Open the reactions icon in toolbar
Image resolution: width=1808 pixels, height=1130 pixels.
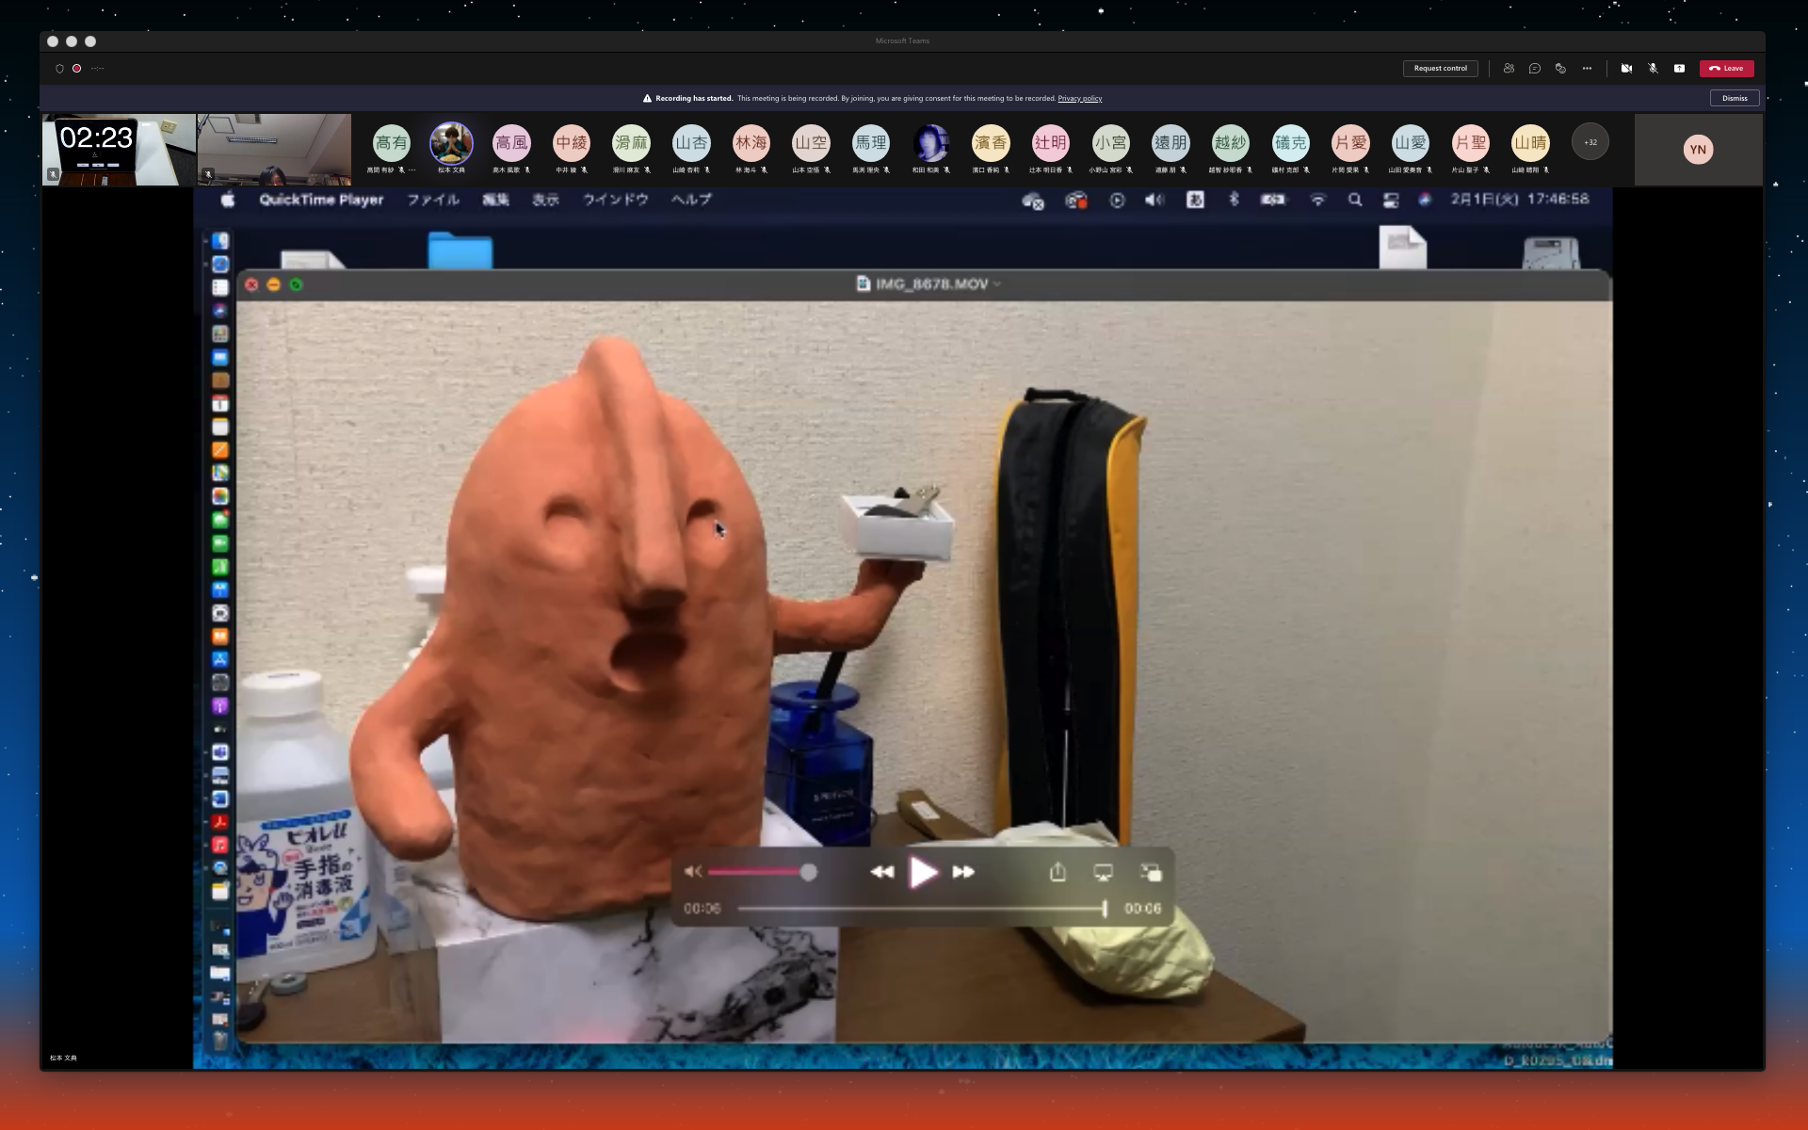coord(1560,69)
